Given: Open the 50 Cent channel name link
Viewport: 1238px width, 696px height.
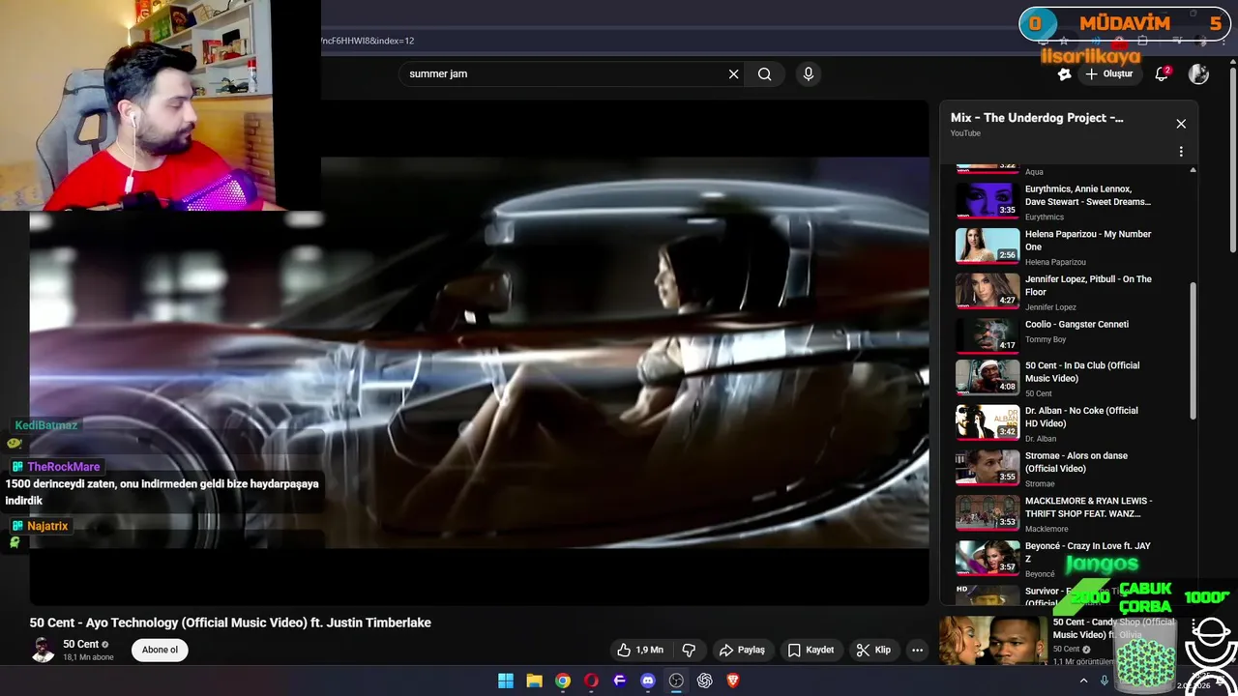Looking at the screenshot, I should coord(81,645).
